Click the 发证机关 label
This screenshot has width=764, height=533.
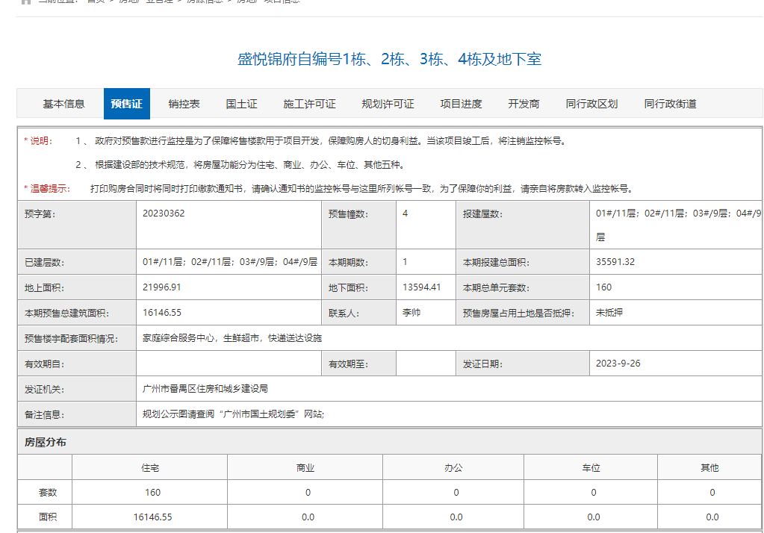pyautogui.click(x=44, y=389)
